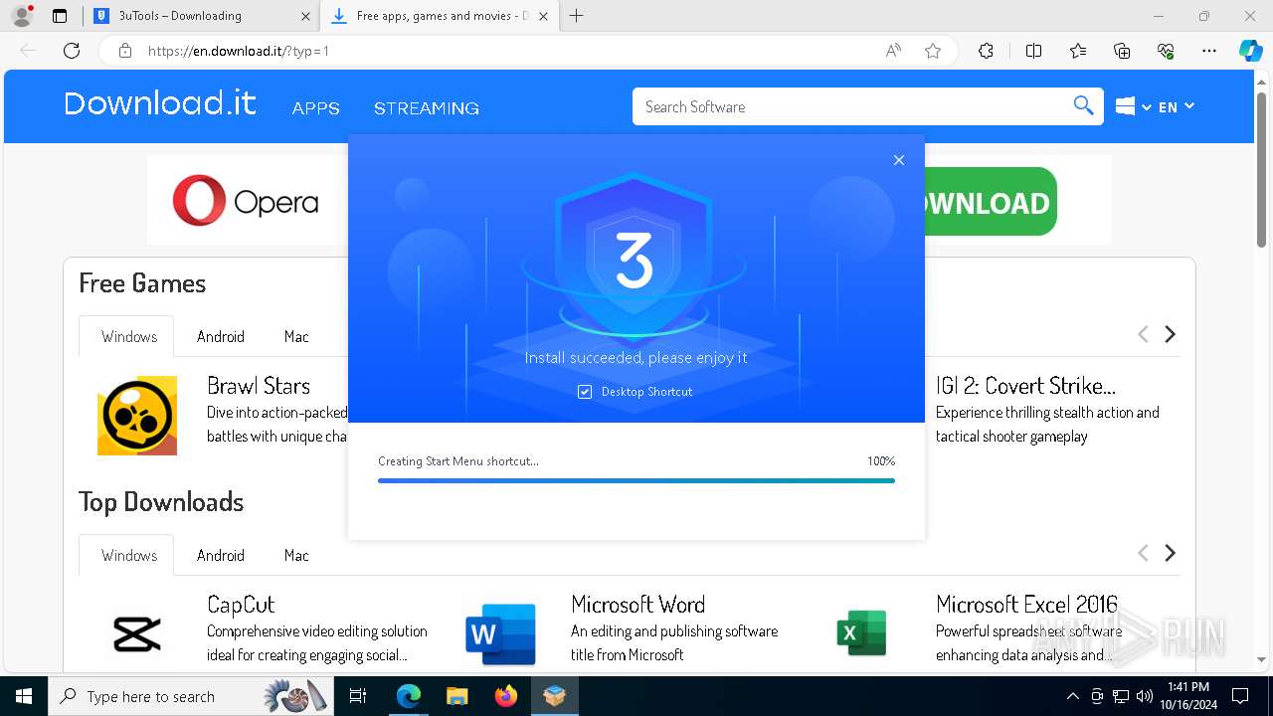Select Mac tab under Top Downloads

296,555
